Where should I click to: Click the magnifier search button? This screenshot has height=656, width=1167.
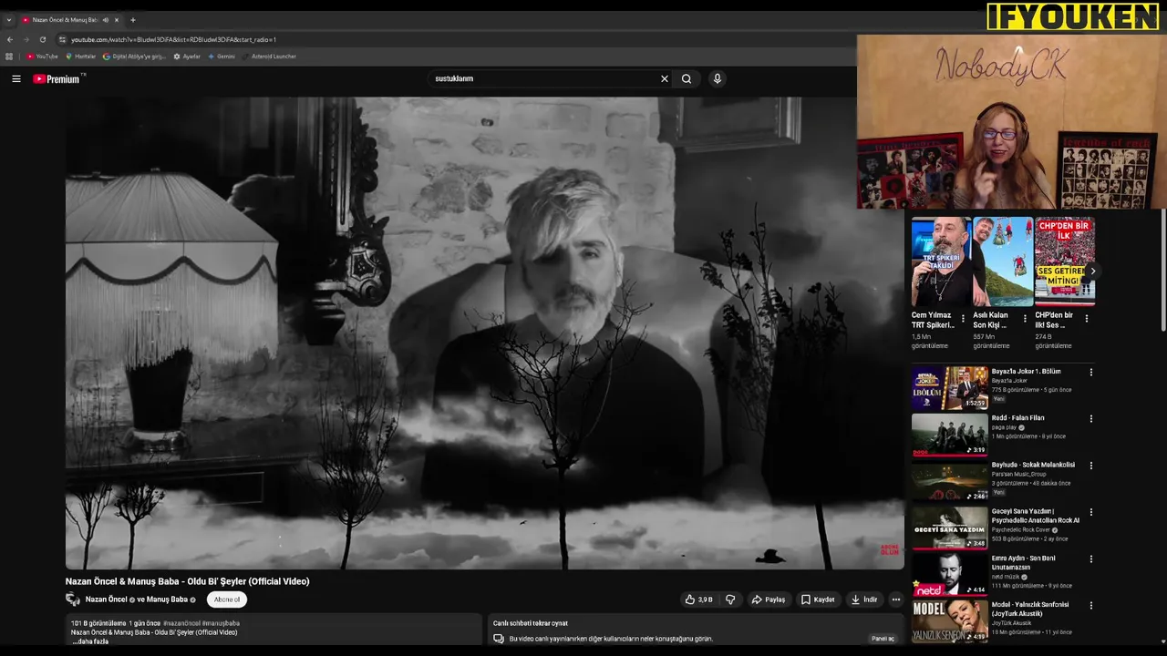[687, 79]
